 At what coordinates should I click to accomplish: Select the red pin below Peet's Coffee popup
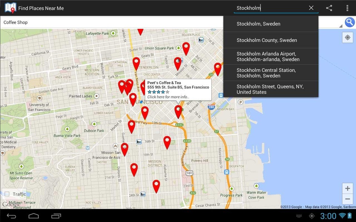click(178, 112)
